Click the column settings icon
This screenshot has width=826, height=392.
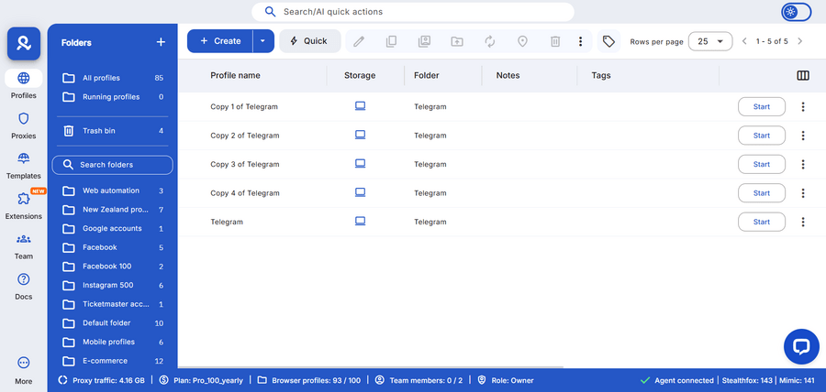click(803, 75)
